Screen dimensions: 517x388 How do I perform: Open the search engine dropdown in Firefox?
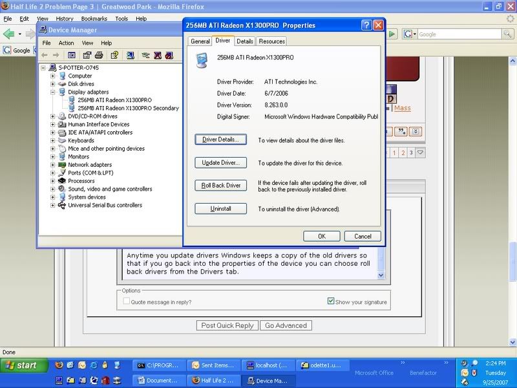[414, 34]
